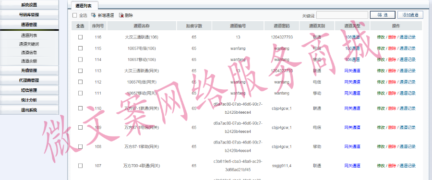The height and width of the screenshot is (180, 432).
Task: Click the 操作 column header
Action: pos(396,26)
